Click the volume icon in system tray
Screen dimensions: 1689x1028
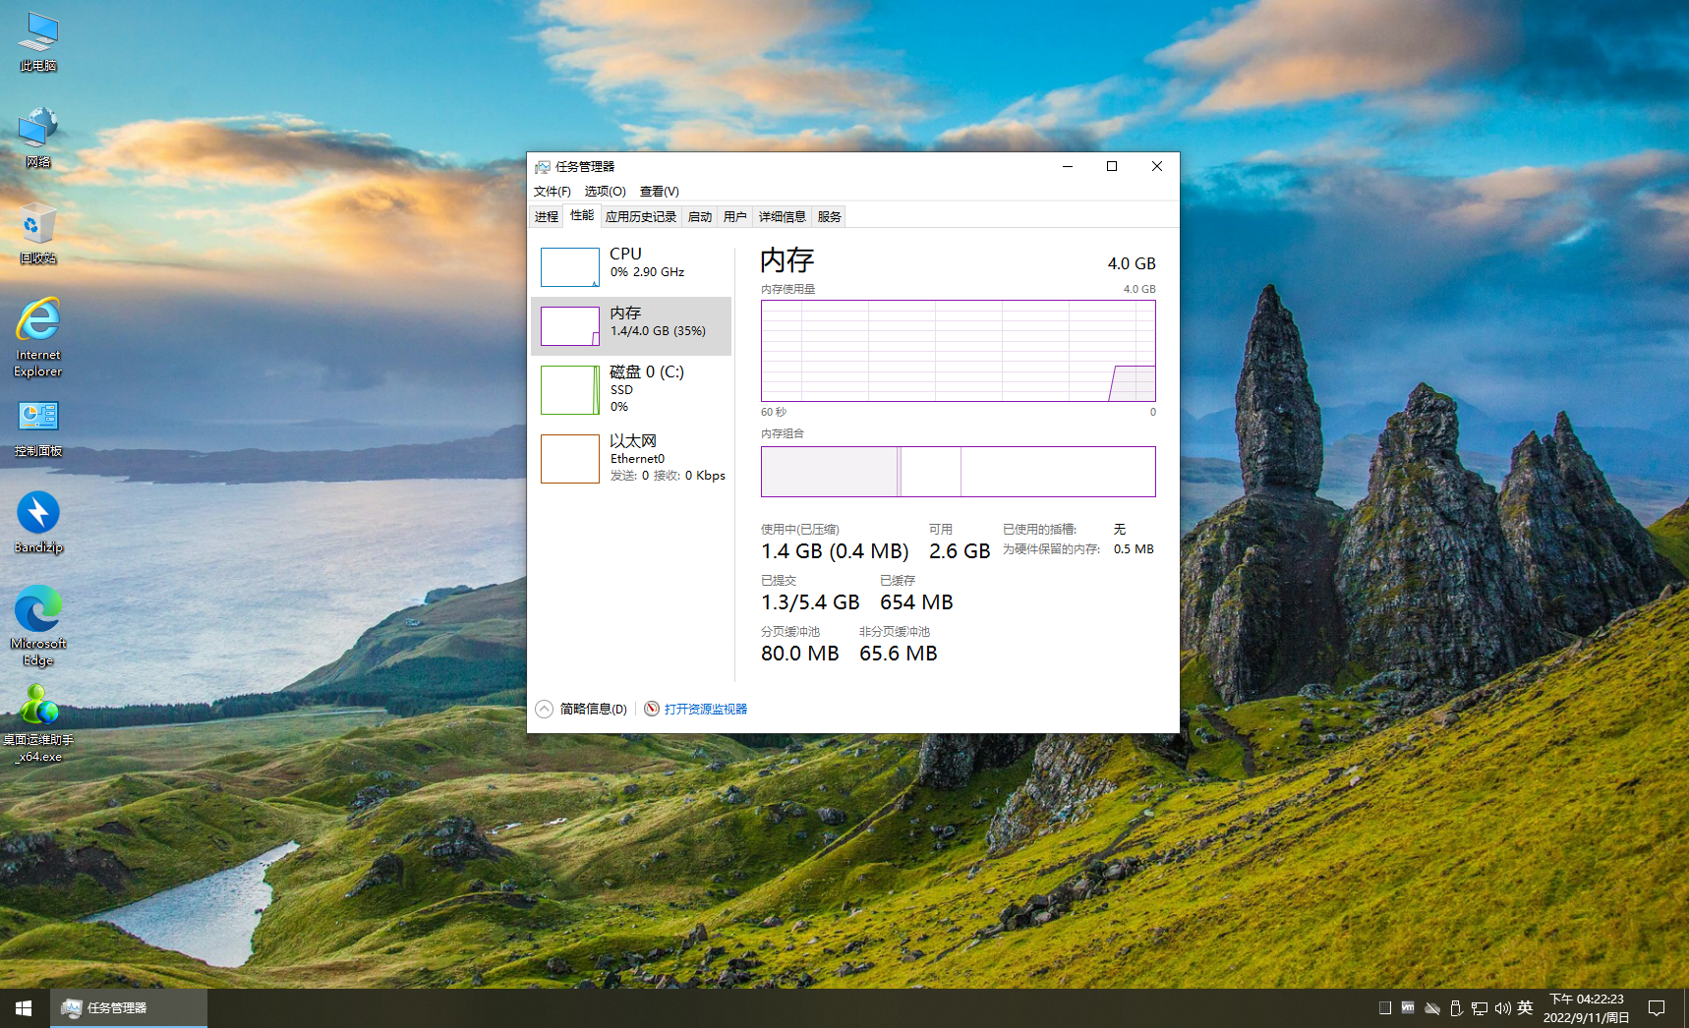[1502, 1008]
